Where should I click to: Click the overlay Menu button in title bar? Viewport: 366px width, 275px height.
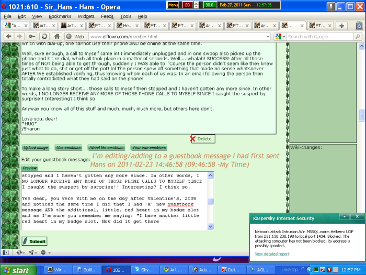(173, 5)
